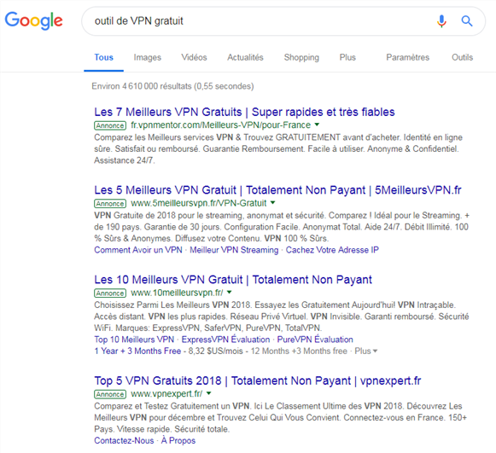Click Annonce badge on vpnexpert result

pyautogui.click(x=110, y=394)
